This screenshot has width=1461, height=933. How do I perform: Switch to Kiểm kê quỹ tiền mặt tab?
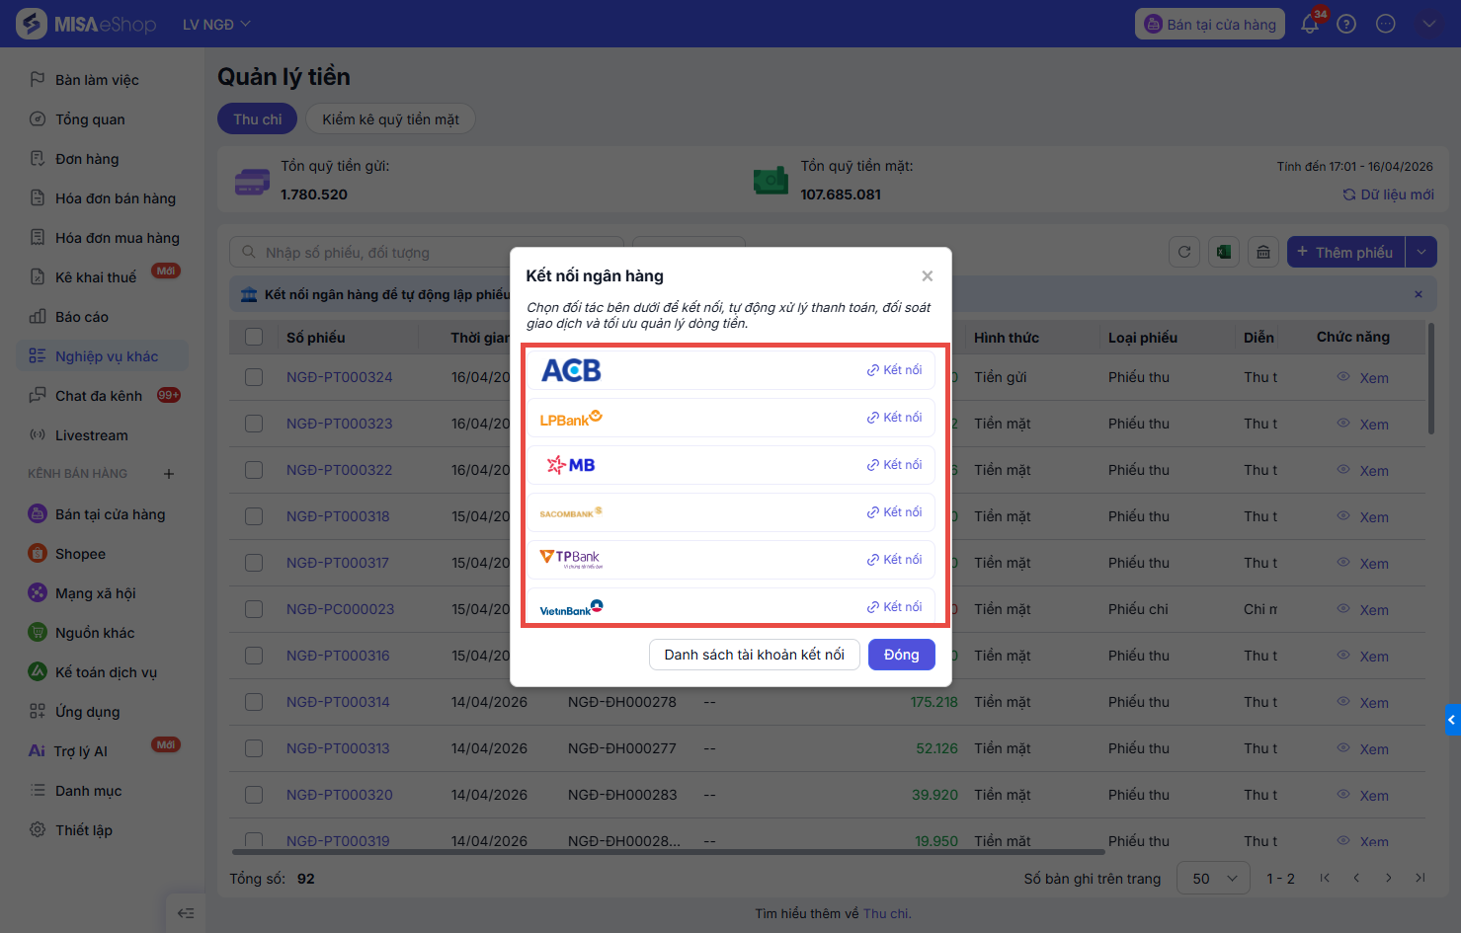pos(390,119)
